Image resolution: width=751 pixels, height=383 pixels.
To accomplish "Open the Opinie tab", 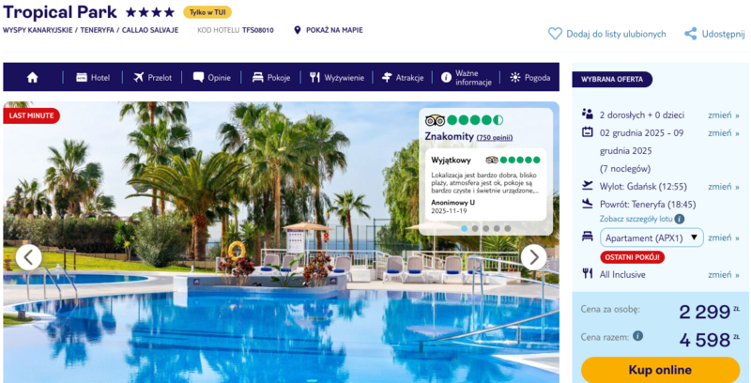I will pos(212,78).
